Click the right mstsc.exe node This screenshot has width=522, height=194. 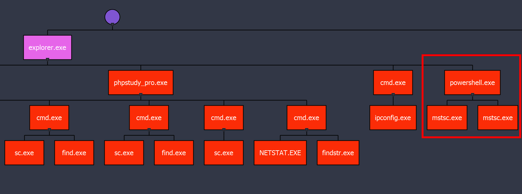498,118
